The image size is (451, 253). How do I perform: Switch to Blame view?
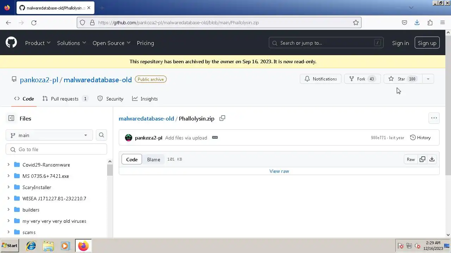(x=154, y=160)
